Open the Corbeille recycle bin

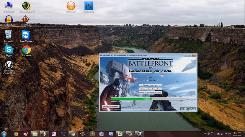tap(8, 36)
